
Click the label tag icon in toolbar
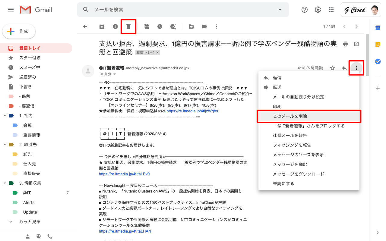[204, 27]
